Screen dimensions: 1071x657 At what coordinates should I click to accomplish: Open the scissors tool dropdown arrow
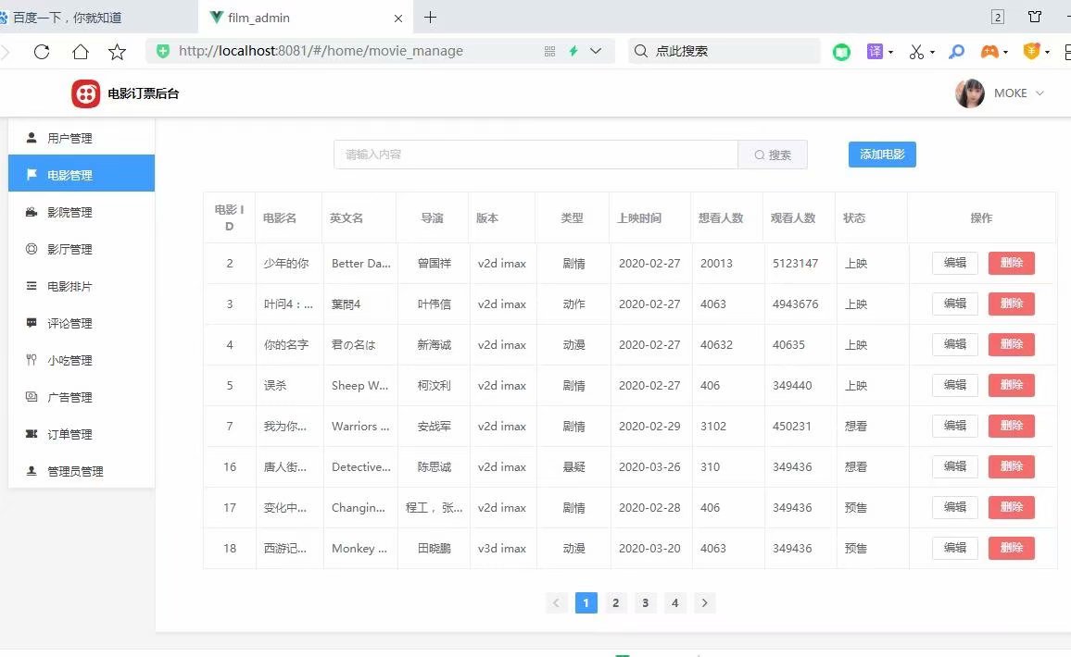pyautogui.click(x=932, y=53)
